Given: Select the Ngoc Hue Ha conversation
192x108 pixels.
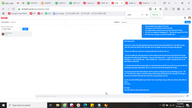Looking at the screenshot, I should coord(16,34).
